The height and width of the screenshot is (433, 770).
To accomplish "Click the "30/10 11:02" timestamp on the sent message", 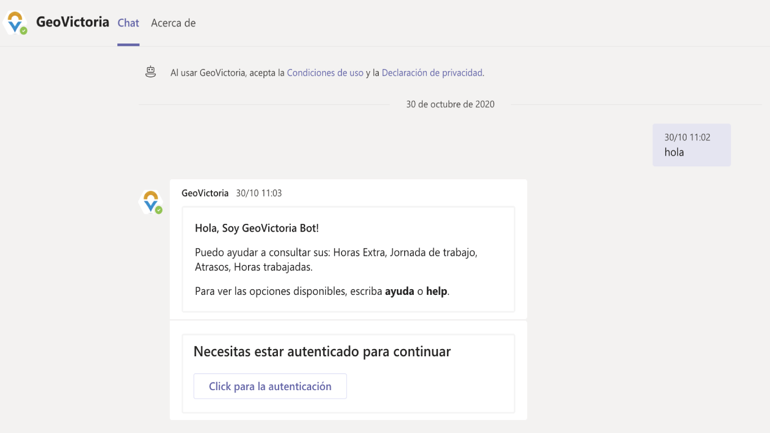I will coord(687,137).
